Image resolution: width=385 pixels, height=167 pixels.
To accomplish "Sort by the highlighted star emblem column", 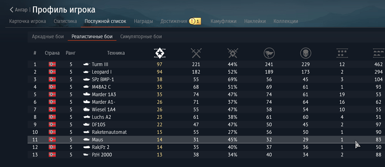I will (x=159, y=53).
